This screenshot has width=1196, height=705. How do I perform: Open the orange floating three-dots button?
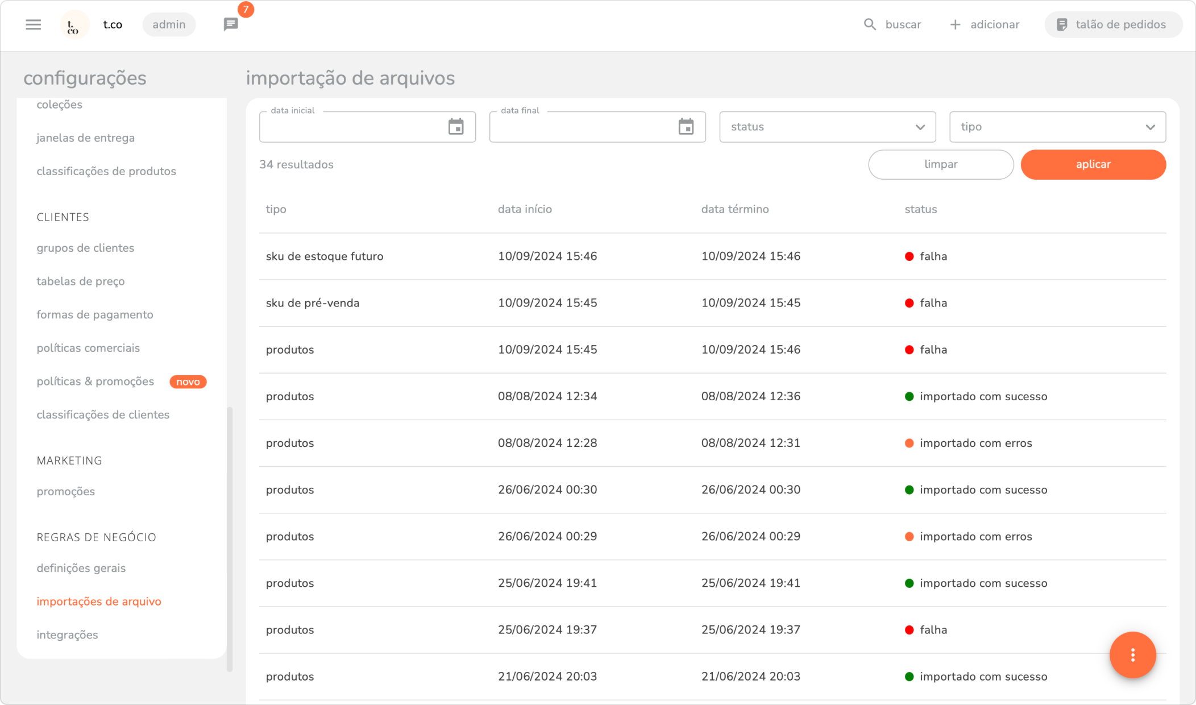point(1132,655)
